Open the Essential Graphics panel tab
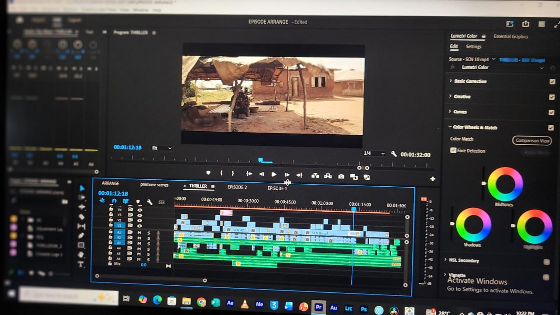Viewport: 560px width, 315px height. click(511, 36)
